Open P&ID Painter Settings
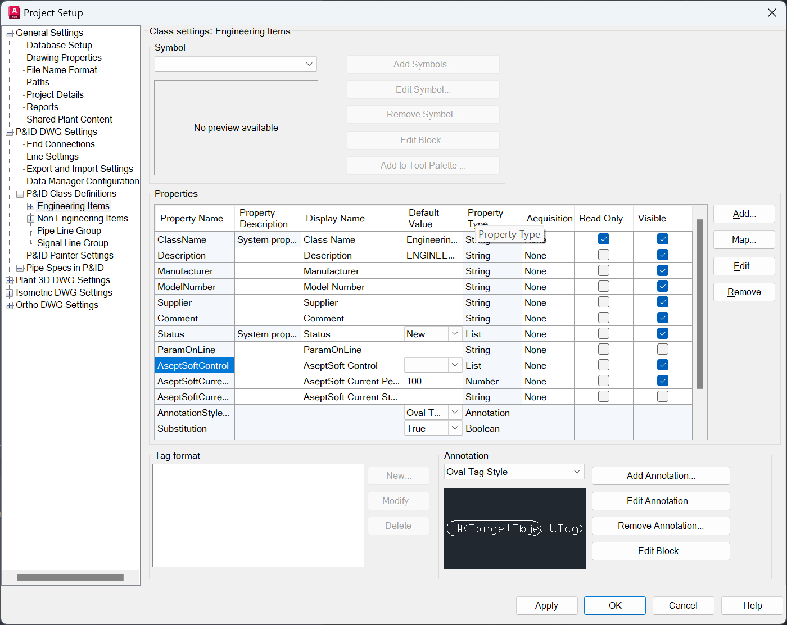The image size is (787, 625). click(x=70, y=255)
